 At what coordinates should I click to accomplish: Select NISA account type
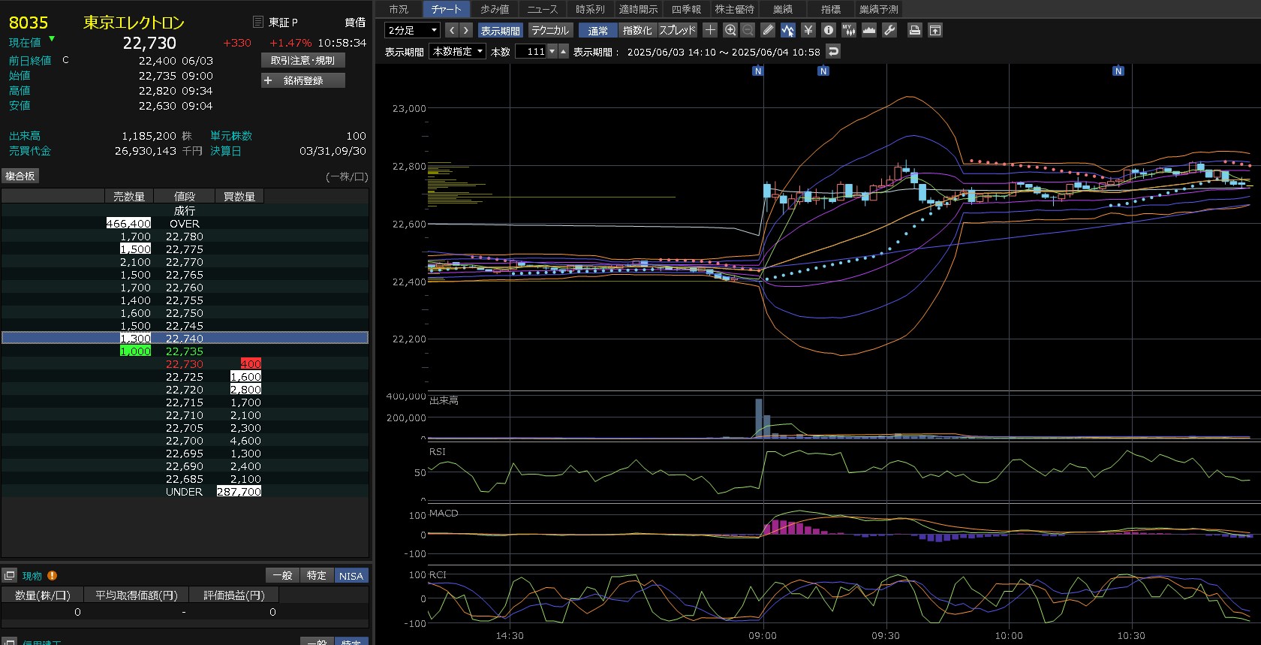(351, 575)
